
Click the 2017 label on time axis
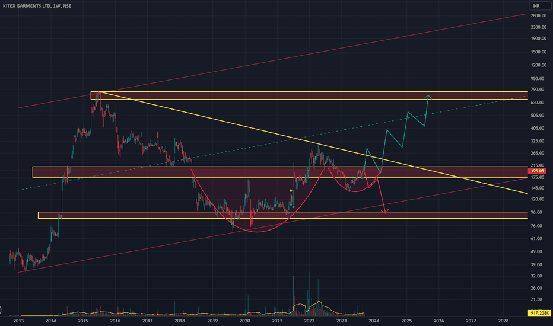click(x=147, y=321)
